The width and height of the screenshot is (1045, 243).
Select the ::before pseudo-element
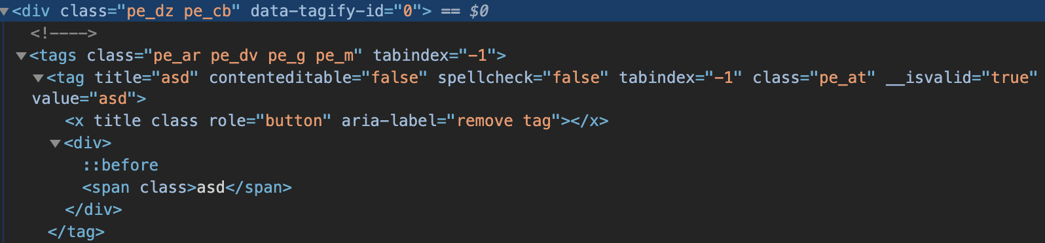point(120,165)
